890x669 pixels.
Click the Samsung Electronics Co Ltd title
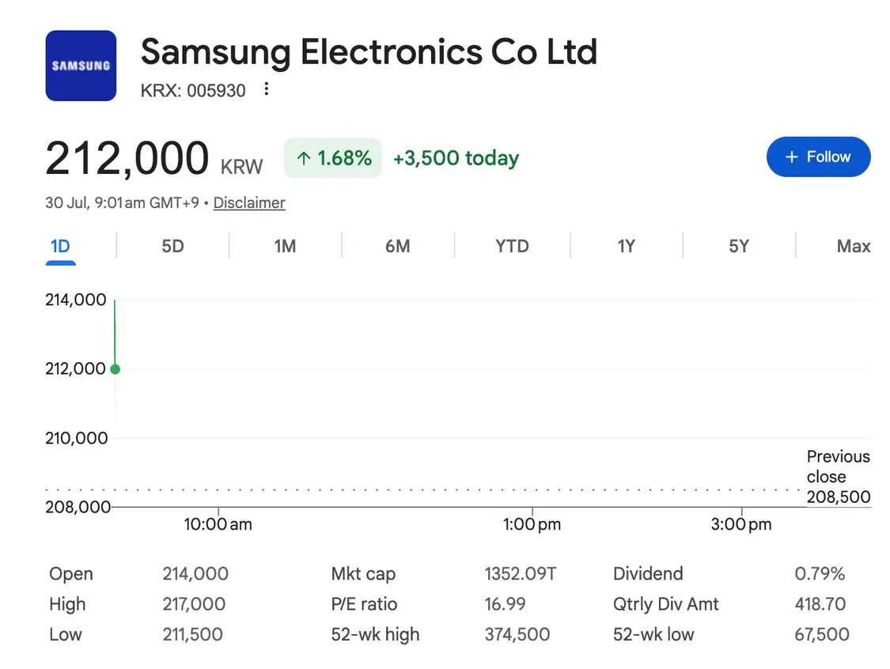(369, 52)
